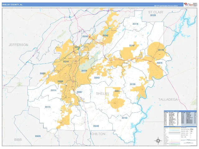The height and width of the screenshot is (149, 199).
Task: Select ZIP code 35035 label
Action: point(38,136)
